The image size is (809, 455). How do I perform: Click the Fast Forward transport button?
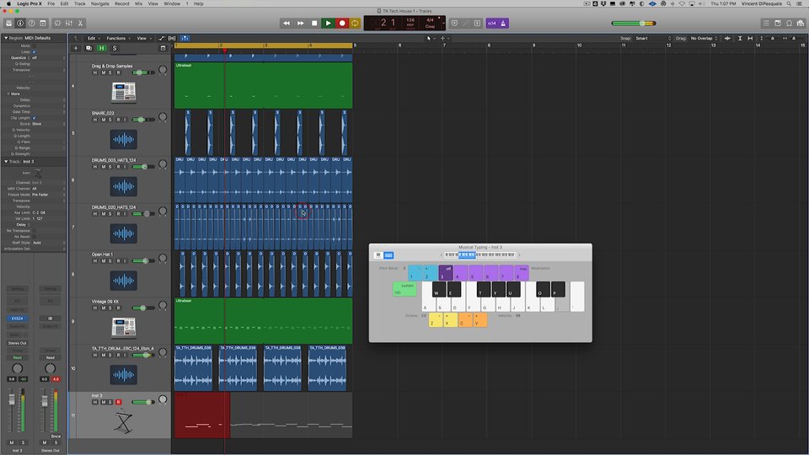(300, 24)
